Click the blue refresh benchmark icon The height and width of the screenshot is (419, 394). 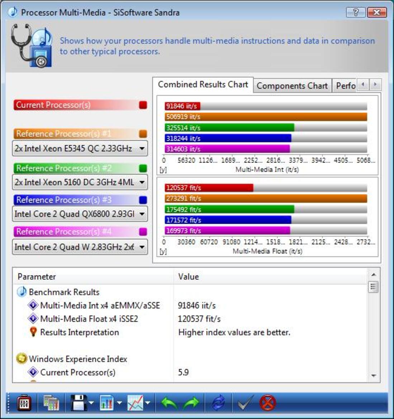click(219, 402)
